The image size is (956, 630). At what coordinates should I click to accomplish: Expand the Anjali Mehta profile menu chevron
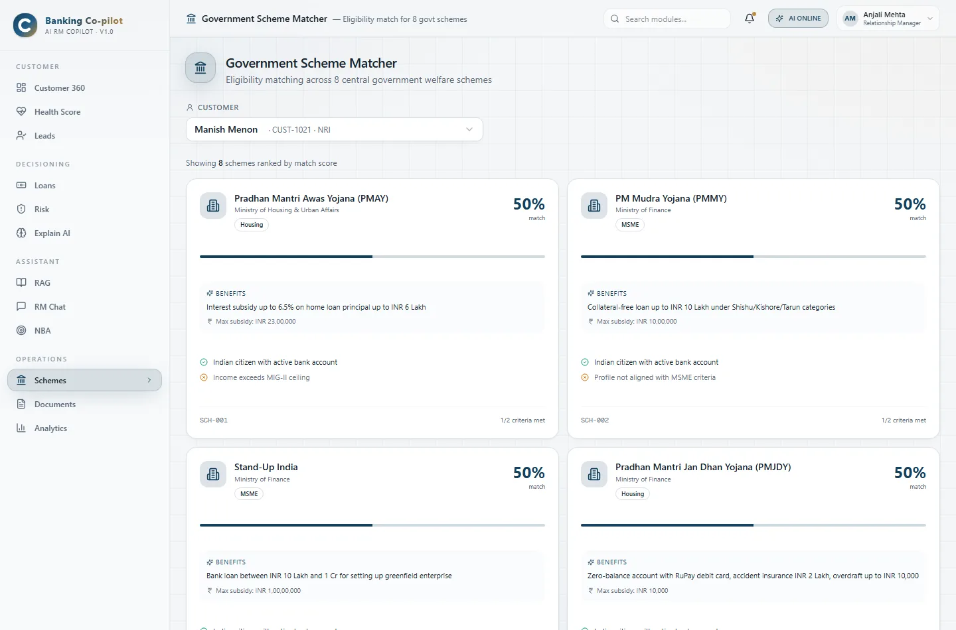[x=930, y=19]
